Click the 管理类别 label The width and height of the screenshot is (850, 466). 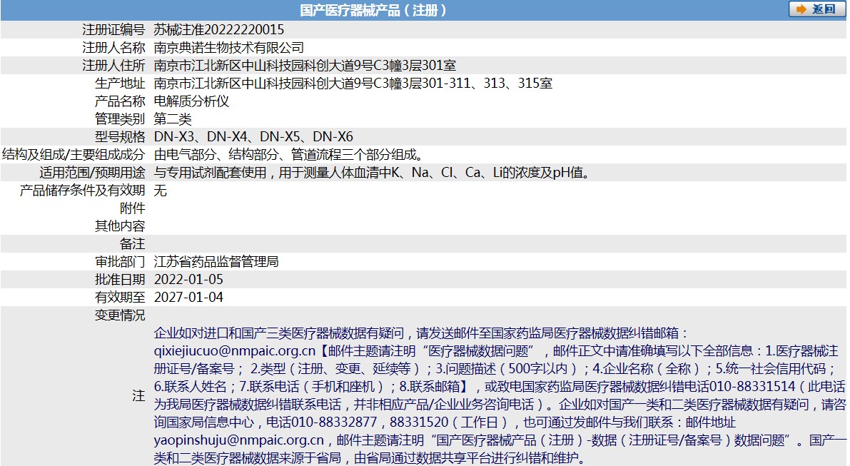pos(121,119)
